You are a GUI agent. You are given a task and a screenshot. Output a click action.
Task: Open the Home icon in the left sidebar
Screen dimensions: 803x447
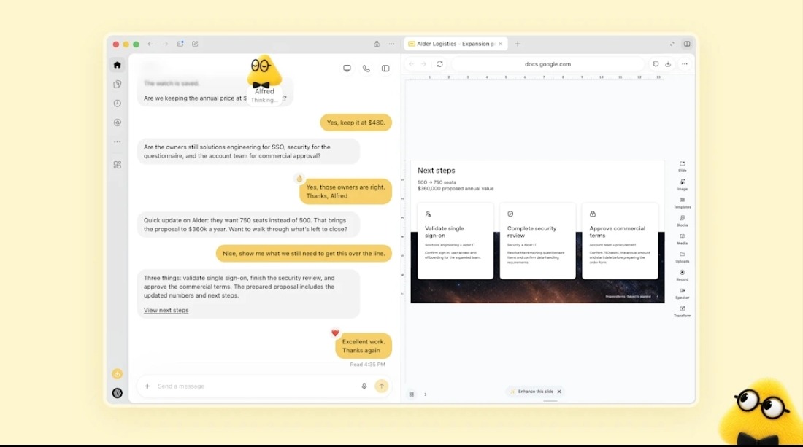[x=118, y=65]
